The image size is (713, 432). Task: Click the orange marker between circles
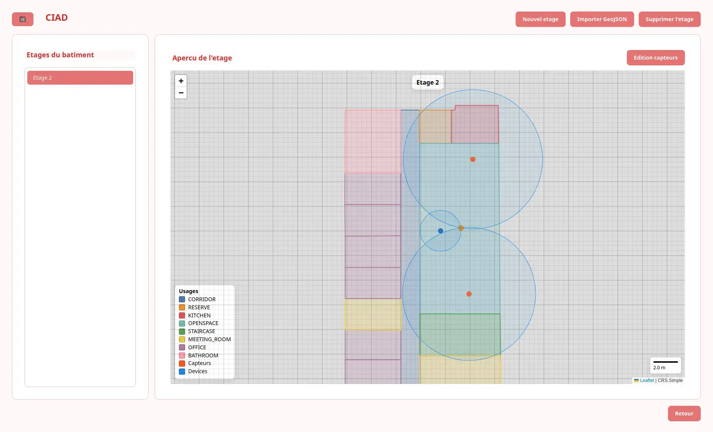click(461, 229)
